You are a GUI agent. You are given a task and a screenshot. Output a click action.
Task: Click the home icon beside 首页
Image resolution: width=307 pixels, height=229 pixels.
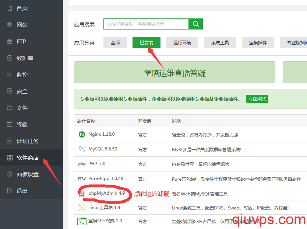tap(10, 8)
